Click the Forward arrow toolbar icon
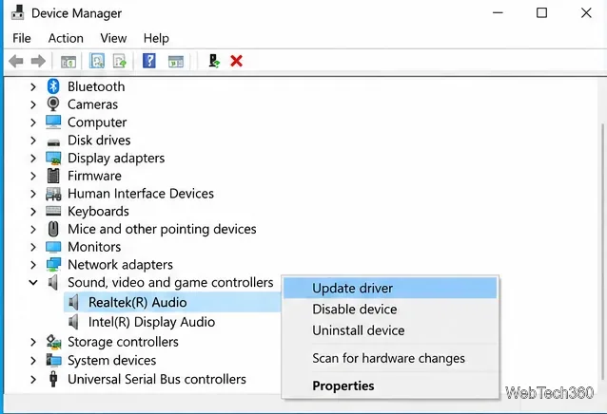Screen dimensions: 607x414 pyautogui.click(x=38, y=61)
